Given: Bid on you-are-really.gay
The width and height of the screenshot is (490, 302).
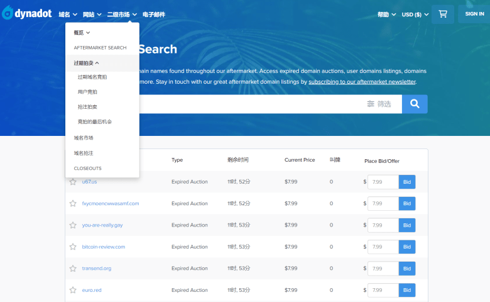Looking at the screenshot, I should [407, 225].
